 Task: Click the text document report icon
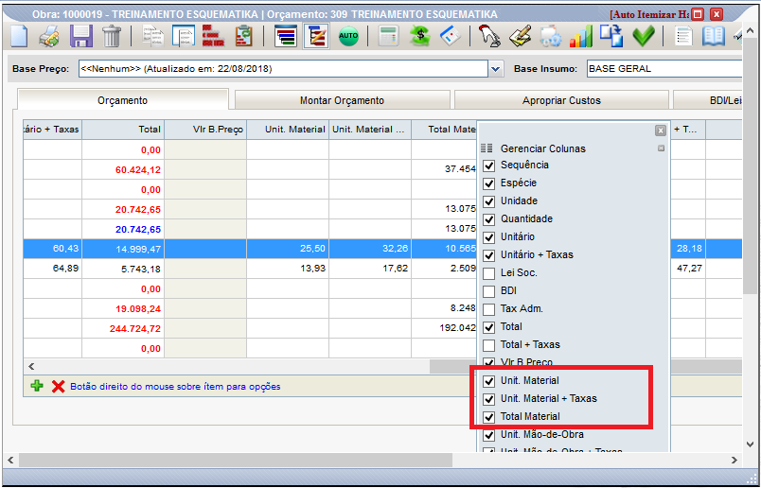684,36
